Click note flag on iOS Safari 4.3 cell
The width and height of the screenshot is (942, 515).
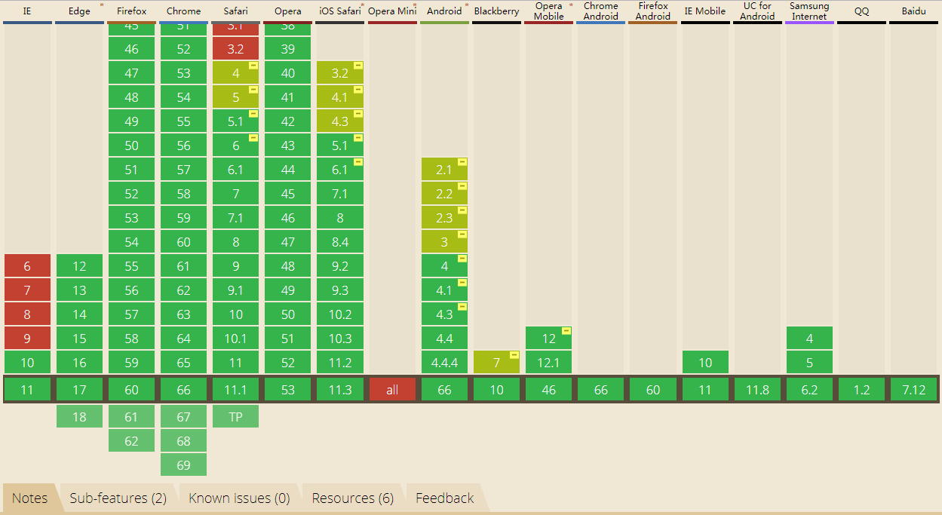pos(358,114)
